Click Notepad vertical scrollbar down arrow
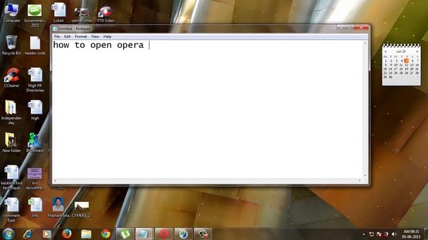Screen dimensions: 428x240 pos(365,175)
